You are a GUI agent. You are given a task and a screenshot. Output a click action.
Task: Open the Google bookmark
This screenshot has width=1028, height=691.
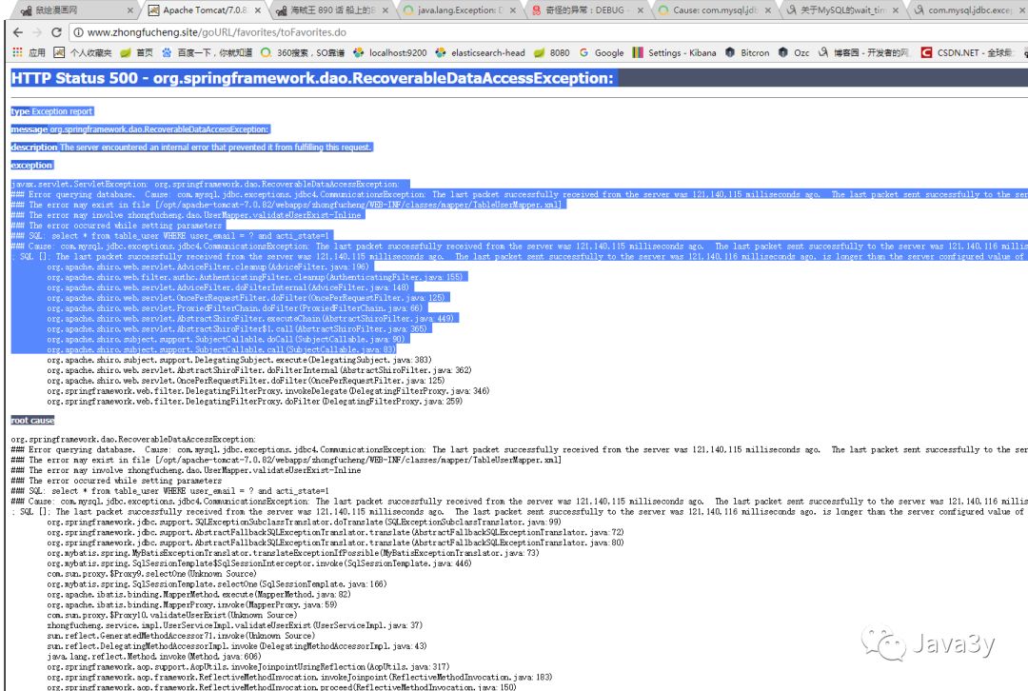point(602,52)
